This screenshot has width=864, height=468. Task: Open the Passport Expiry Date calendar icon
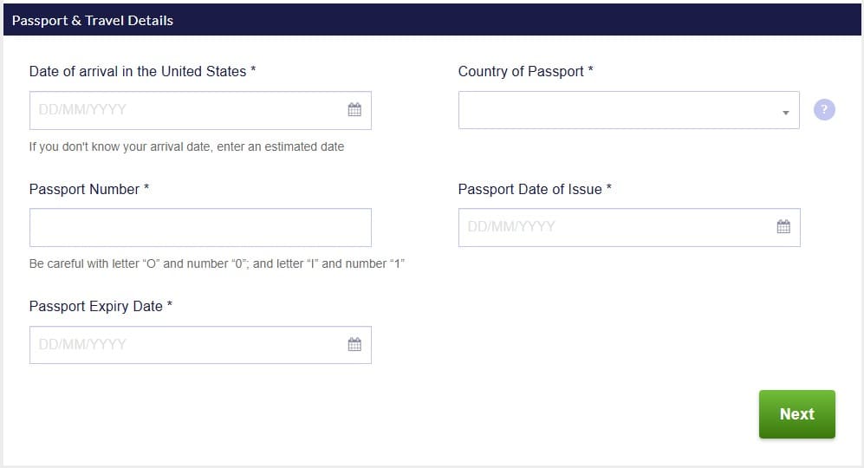[354, 344]
